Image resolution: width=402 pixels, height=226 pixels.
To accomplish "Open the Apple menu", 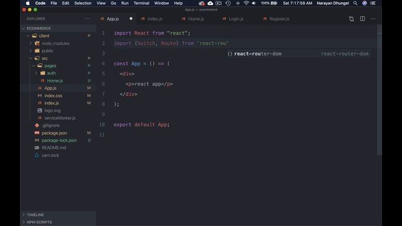I will click(x=28, y=3).
